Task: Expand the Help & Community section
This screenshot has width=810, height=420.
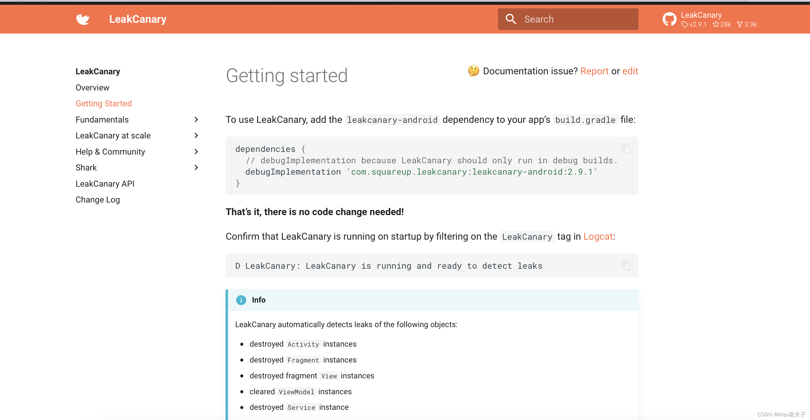Action: tap(196, 151)
